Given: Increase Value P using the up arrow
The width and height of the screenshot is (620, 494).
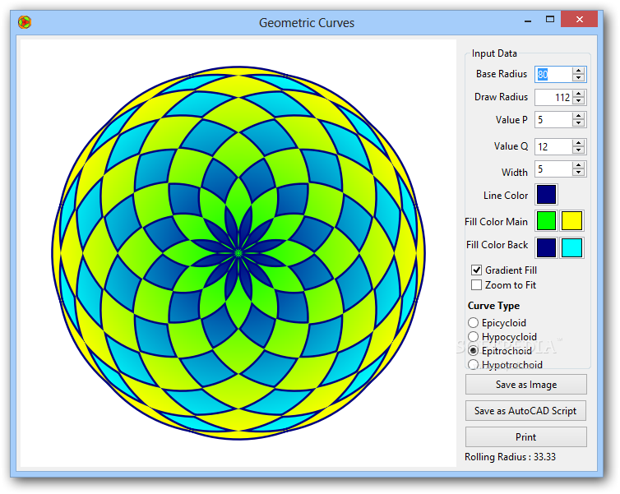Looking at the screenshot, I should pyautogui.click(x=579, y=116).
